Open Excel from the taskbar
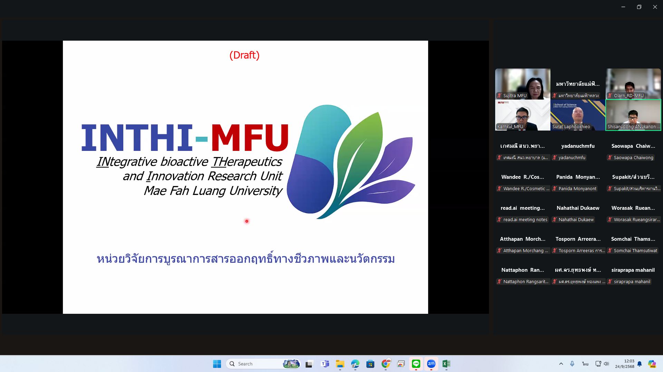 [x=446, y=364]
